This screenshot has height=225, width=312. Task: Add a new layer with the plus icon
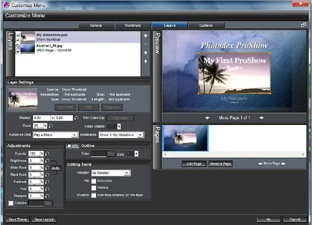145,35
